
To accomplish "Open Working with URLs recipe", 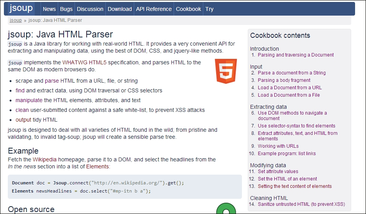I will click(278, 146).
